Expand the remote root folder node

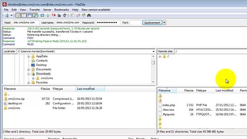point(160,56)
